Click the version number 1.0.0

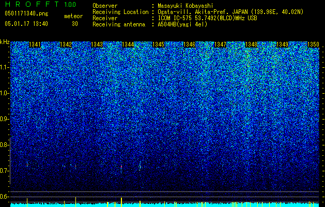(70, 4)
